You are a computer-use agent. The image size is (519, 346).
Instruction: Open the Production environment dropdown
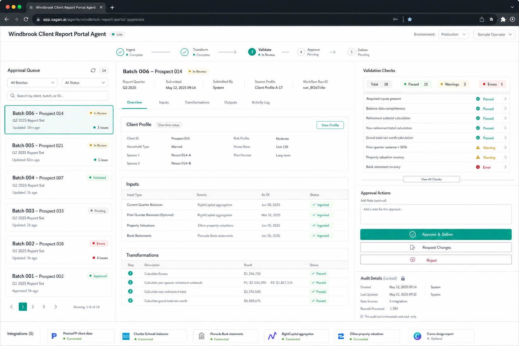click(x=453, y=34)
